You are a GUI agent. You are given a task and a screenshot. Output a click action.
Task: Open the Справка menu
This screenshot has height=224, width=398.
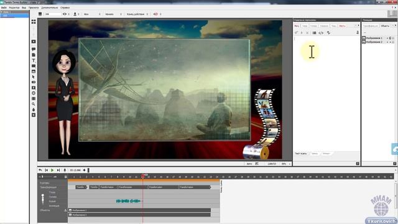point(65,7)
